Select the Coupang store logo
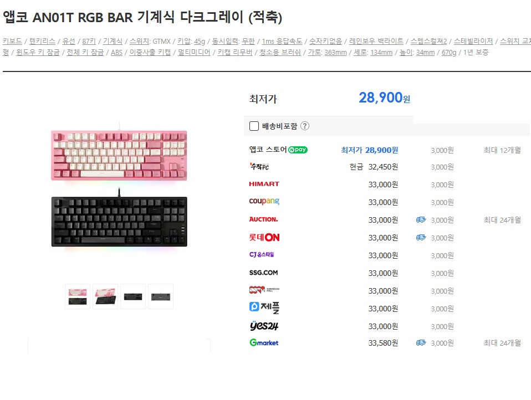Screen dimensions: 531x400 coord(264,201)
